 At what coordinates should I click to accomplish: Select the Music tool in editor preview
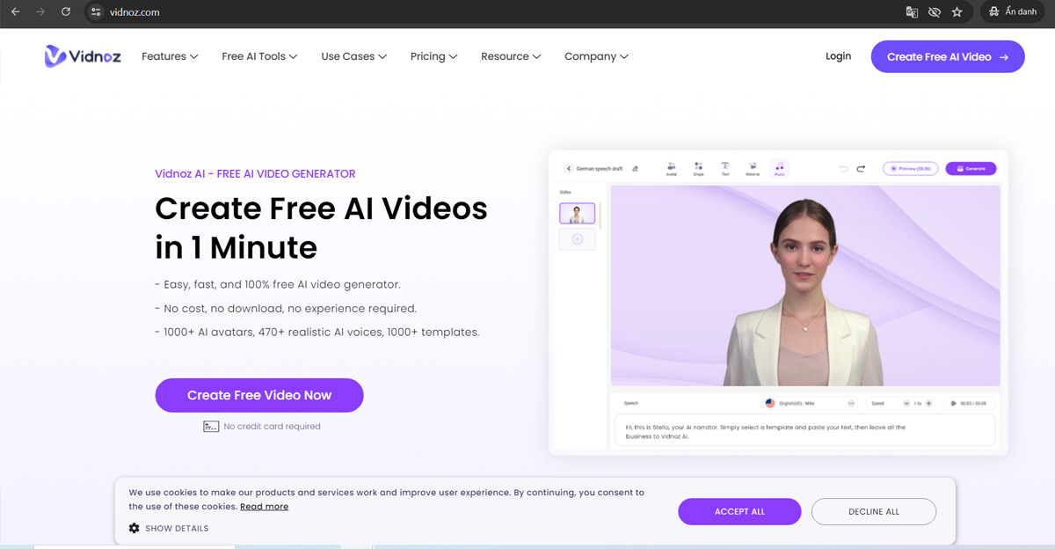tap(779, 168)
